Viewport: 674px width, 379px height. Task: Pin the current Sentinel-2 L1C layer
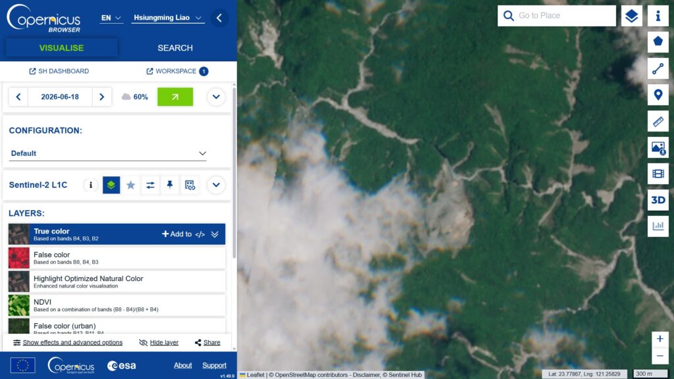[170, 185]
